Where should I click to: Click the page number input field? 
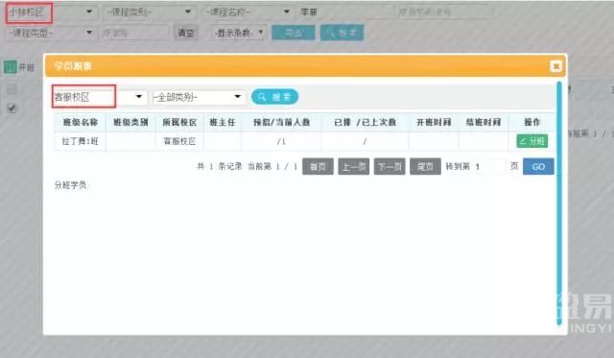pyautogui.click(x=489, y=166)
